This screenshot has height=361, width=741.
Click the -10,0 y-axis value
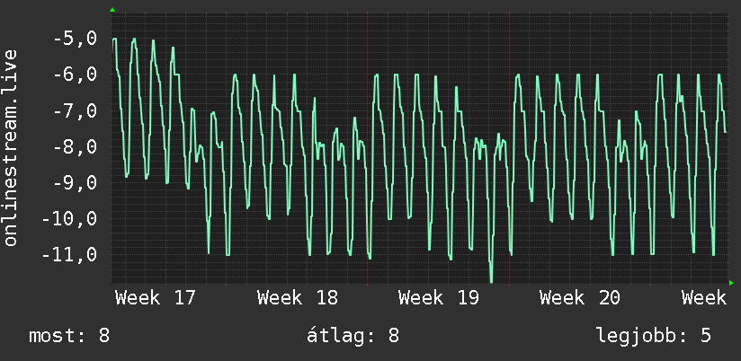point(69,218)
